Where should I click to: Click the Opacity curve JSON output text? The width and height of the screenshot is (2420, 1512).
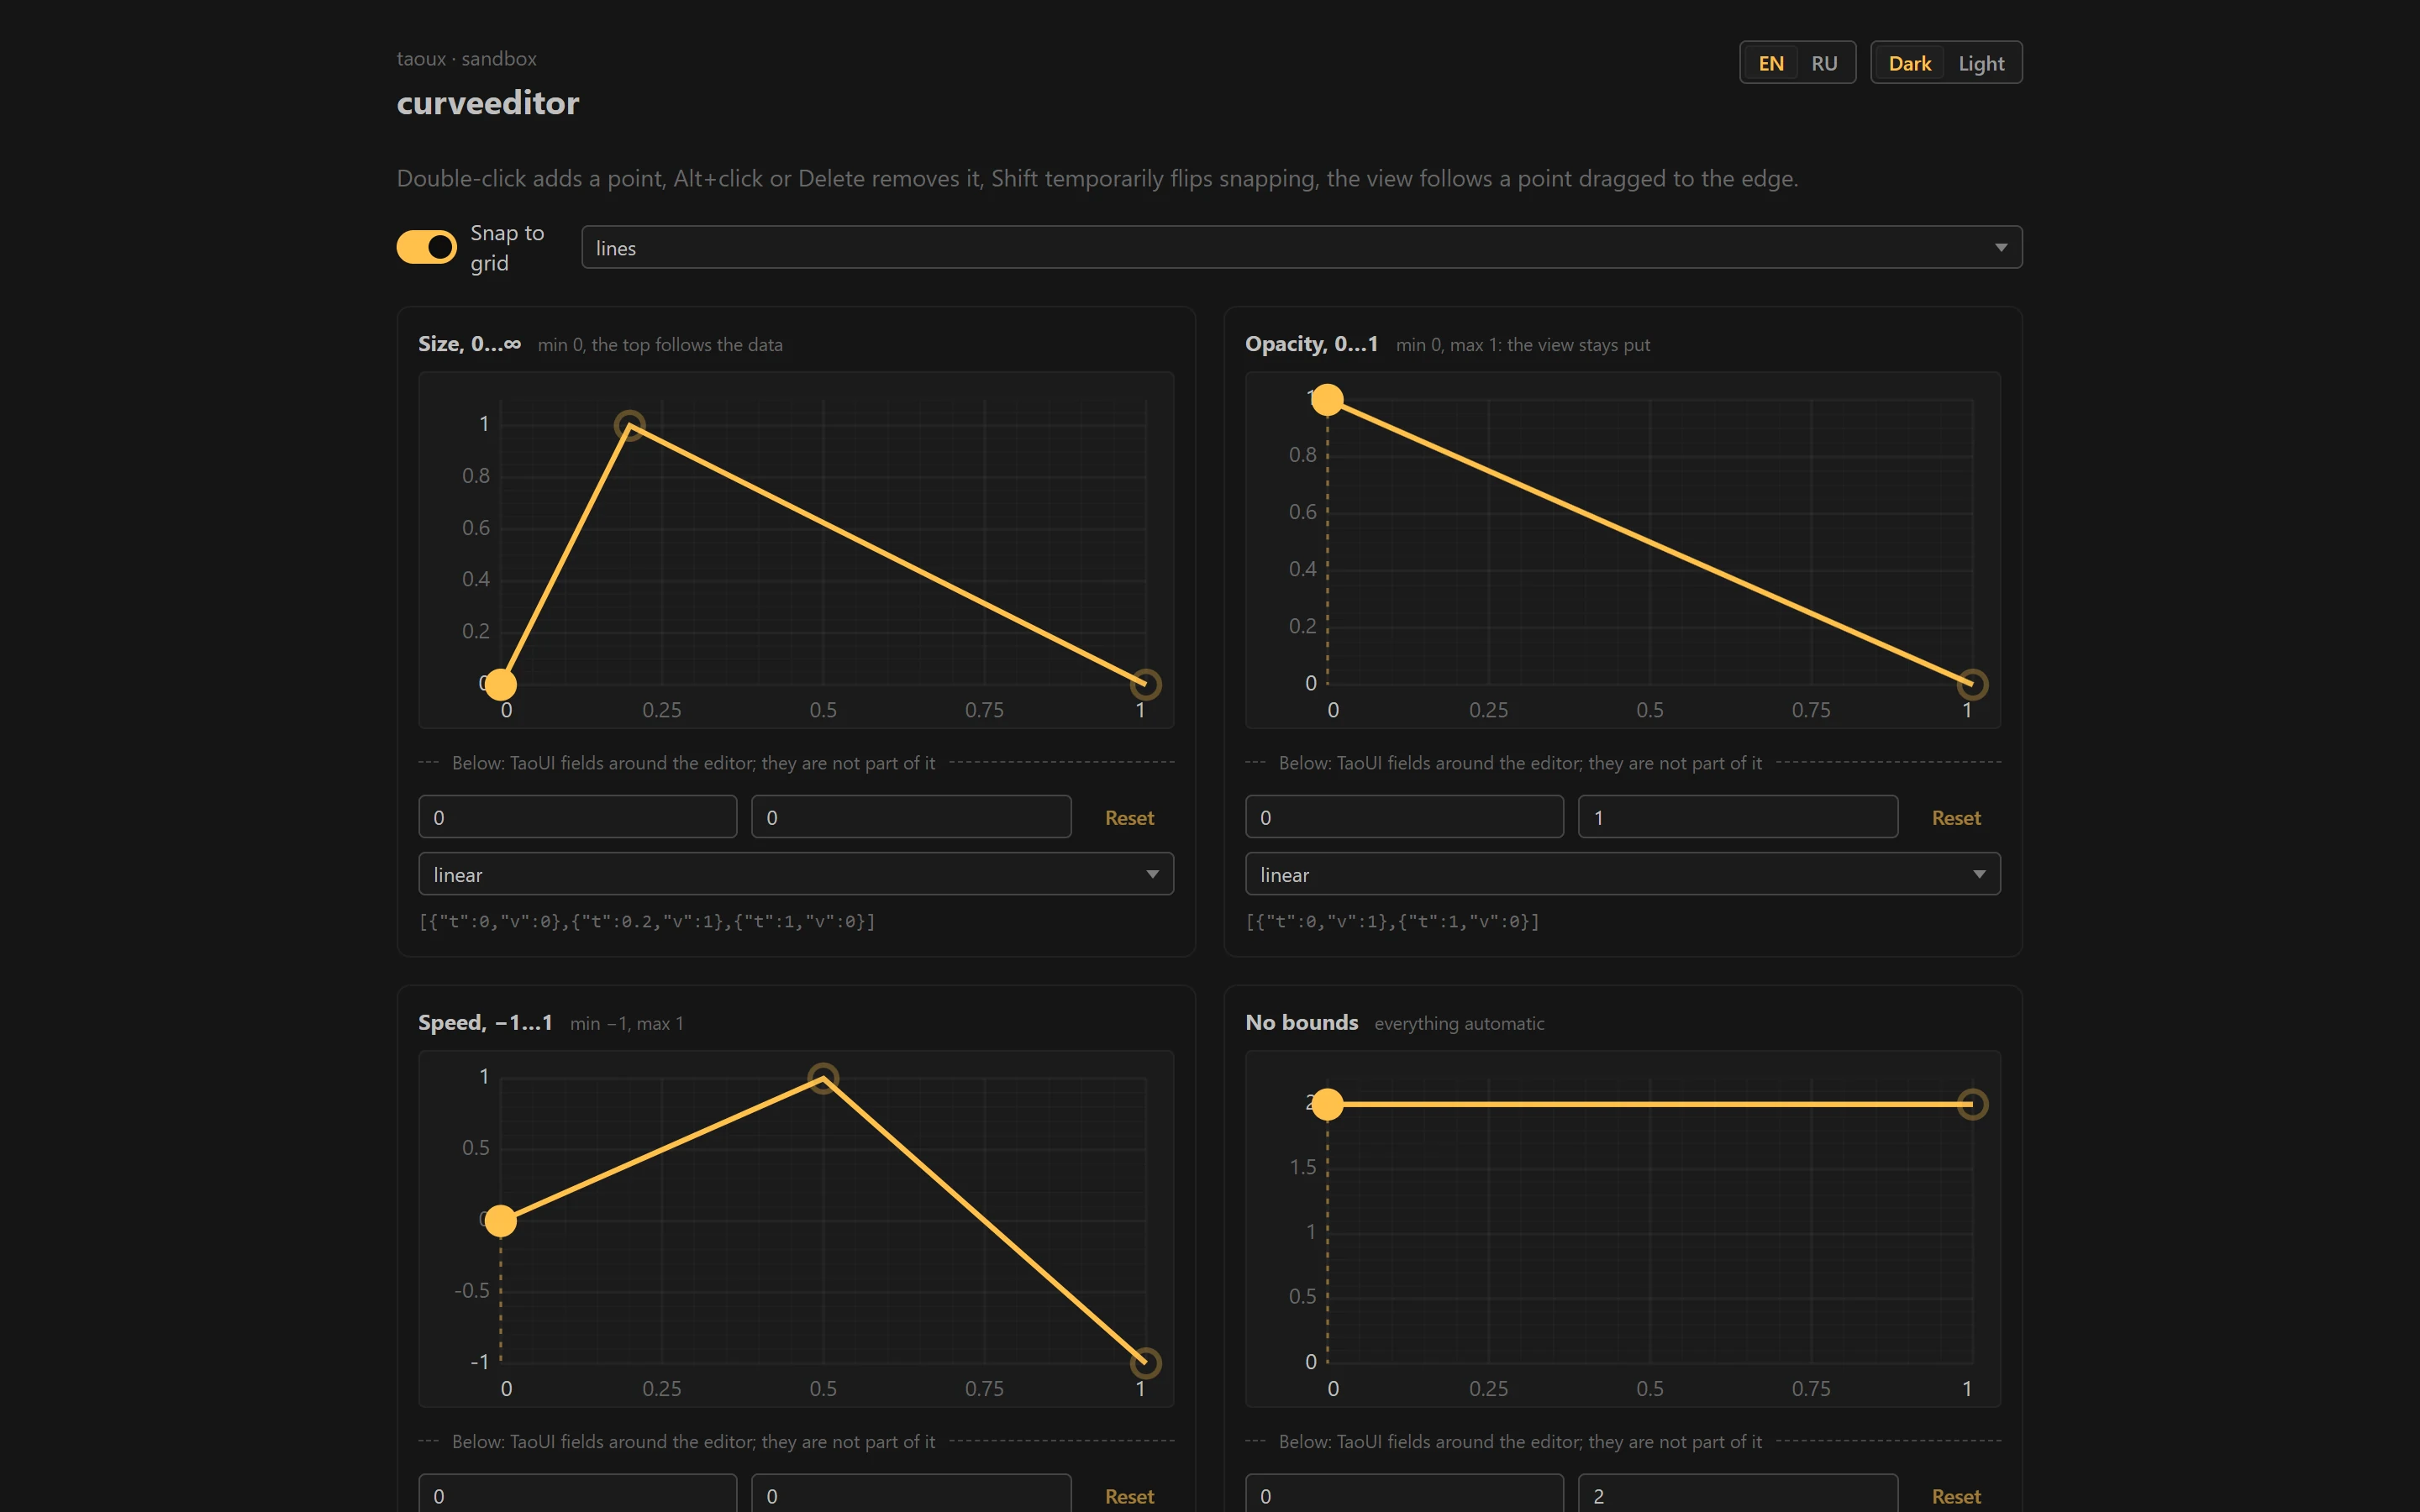tap(1392, 921)
